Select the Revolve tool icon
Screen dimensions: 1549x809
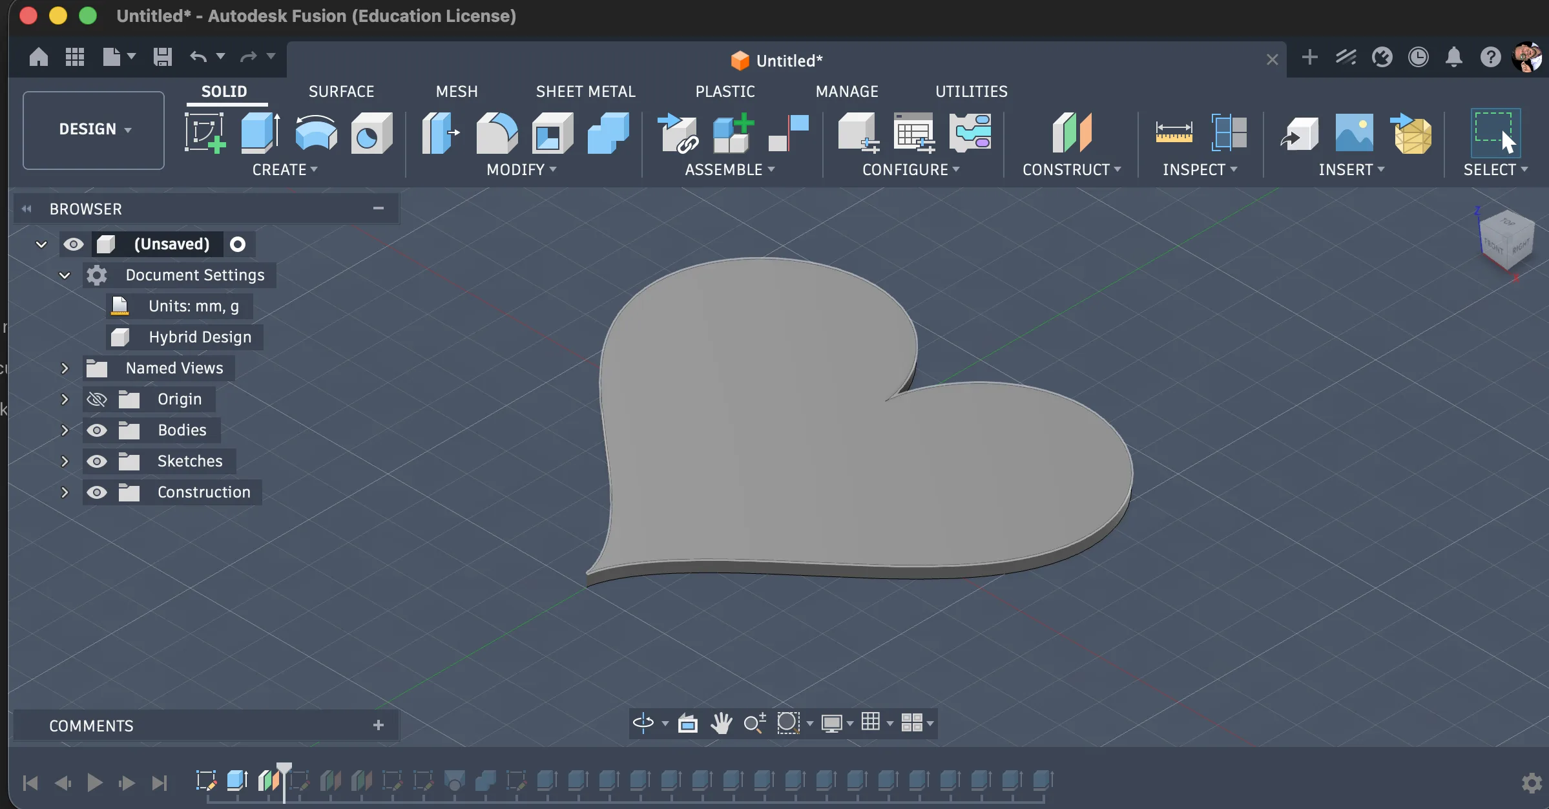pyautogui.click(x=316, y=132)
